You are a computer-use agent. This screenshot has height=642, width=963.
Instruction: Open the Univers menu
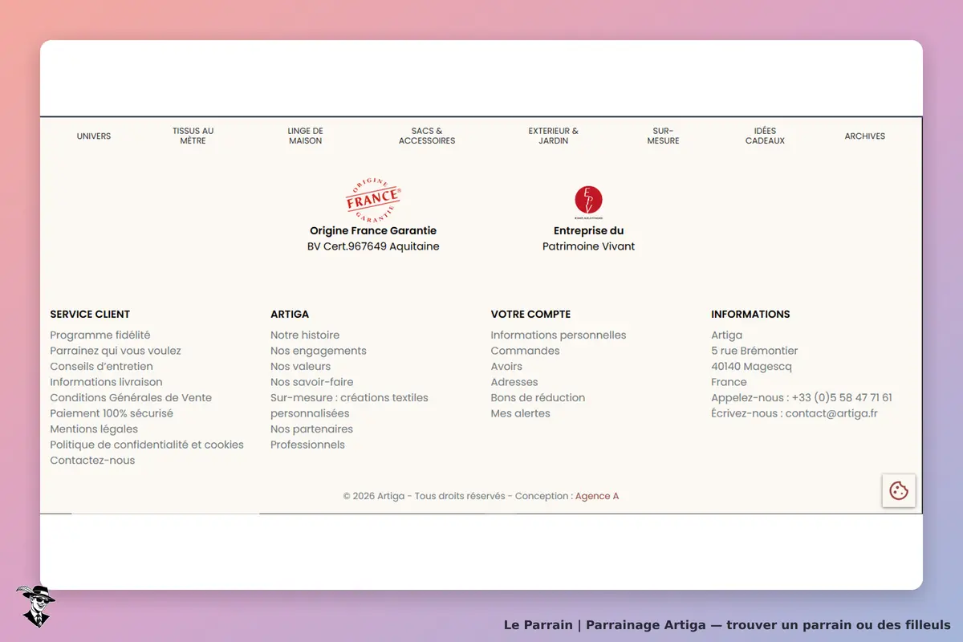tap(94, 136)
